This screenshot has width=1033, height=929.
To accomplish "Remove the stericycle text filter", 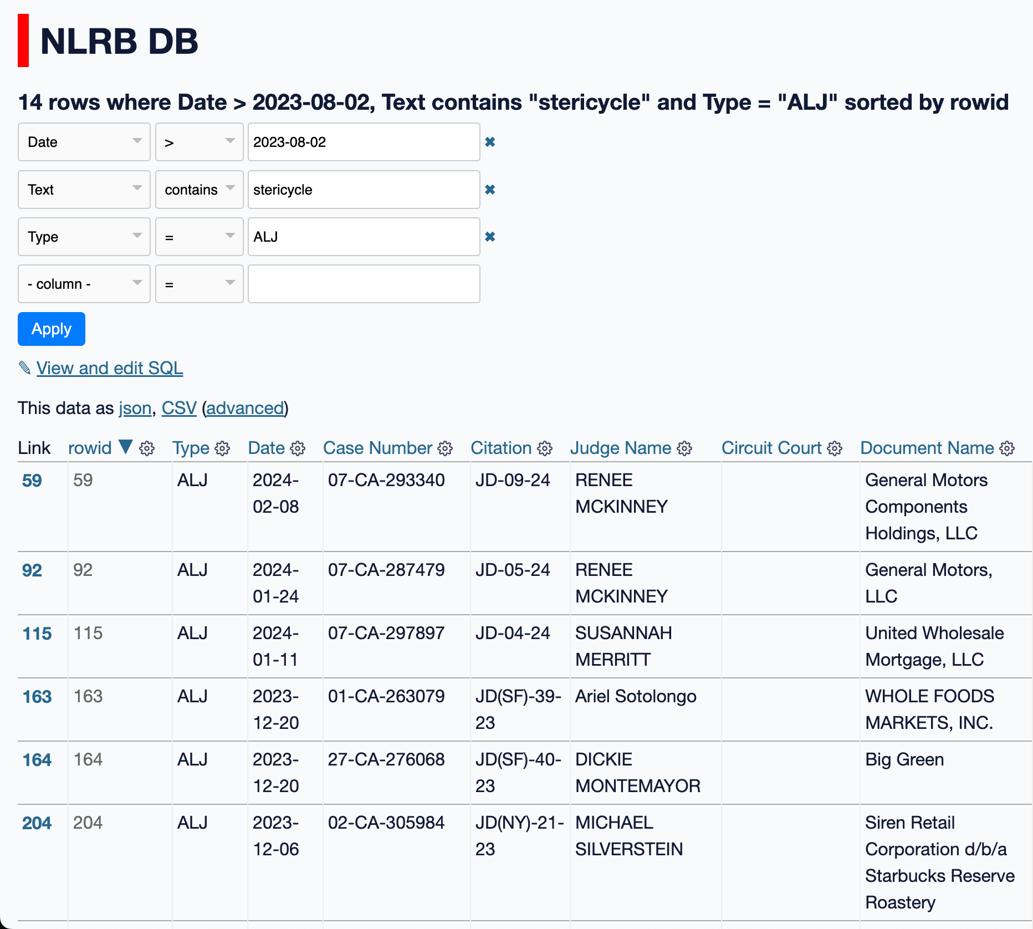I will tap(490, 189).
